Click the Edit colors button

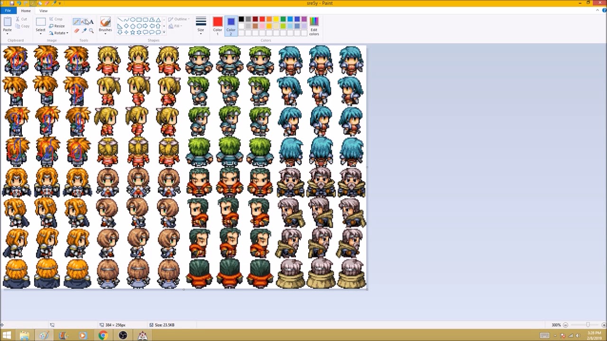pos(314,26)
